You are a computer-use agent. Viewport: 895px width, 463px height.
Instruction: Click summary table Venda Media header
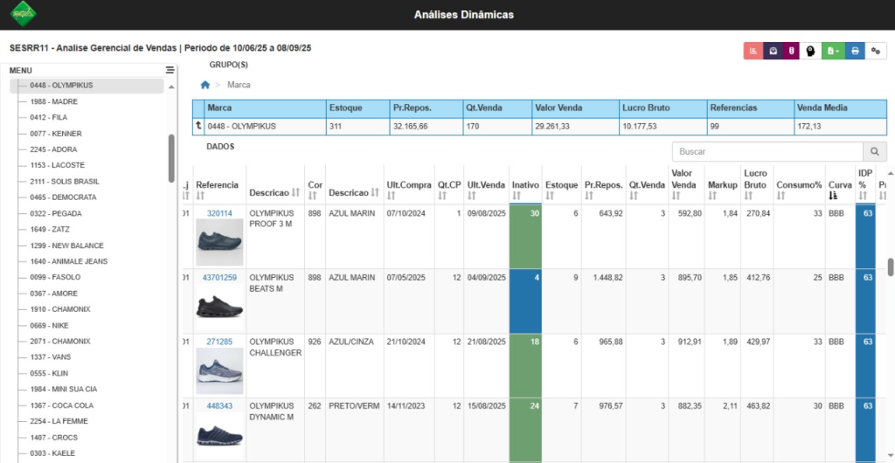pos(840,108)
